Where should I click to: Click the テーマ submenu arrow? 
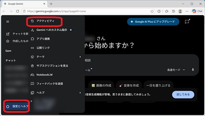[80, 57]
